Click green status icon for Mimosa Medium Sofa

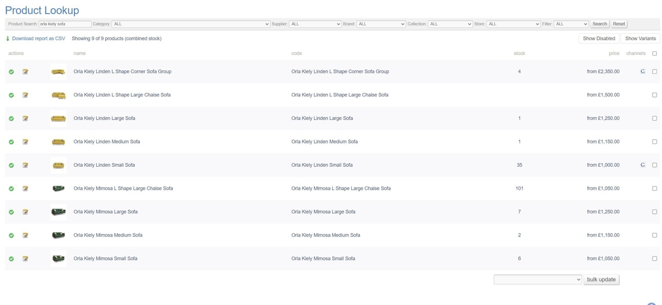[x=11, y=235]
